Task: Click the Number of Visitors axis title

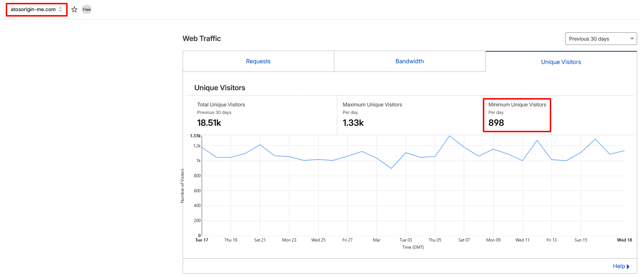Action: click(182, 186)
